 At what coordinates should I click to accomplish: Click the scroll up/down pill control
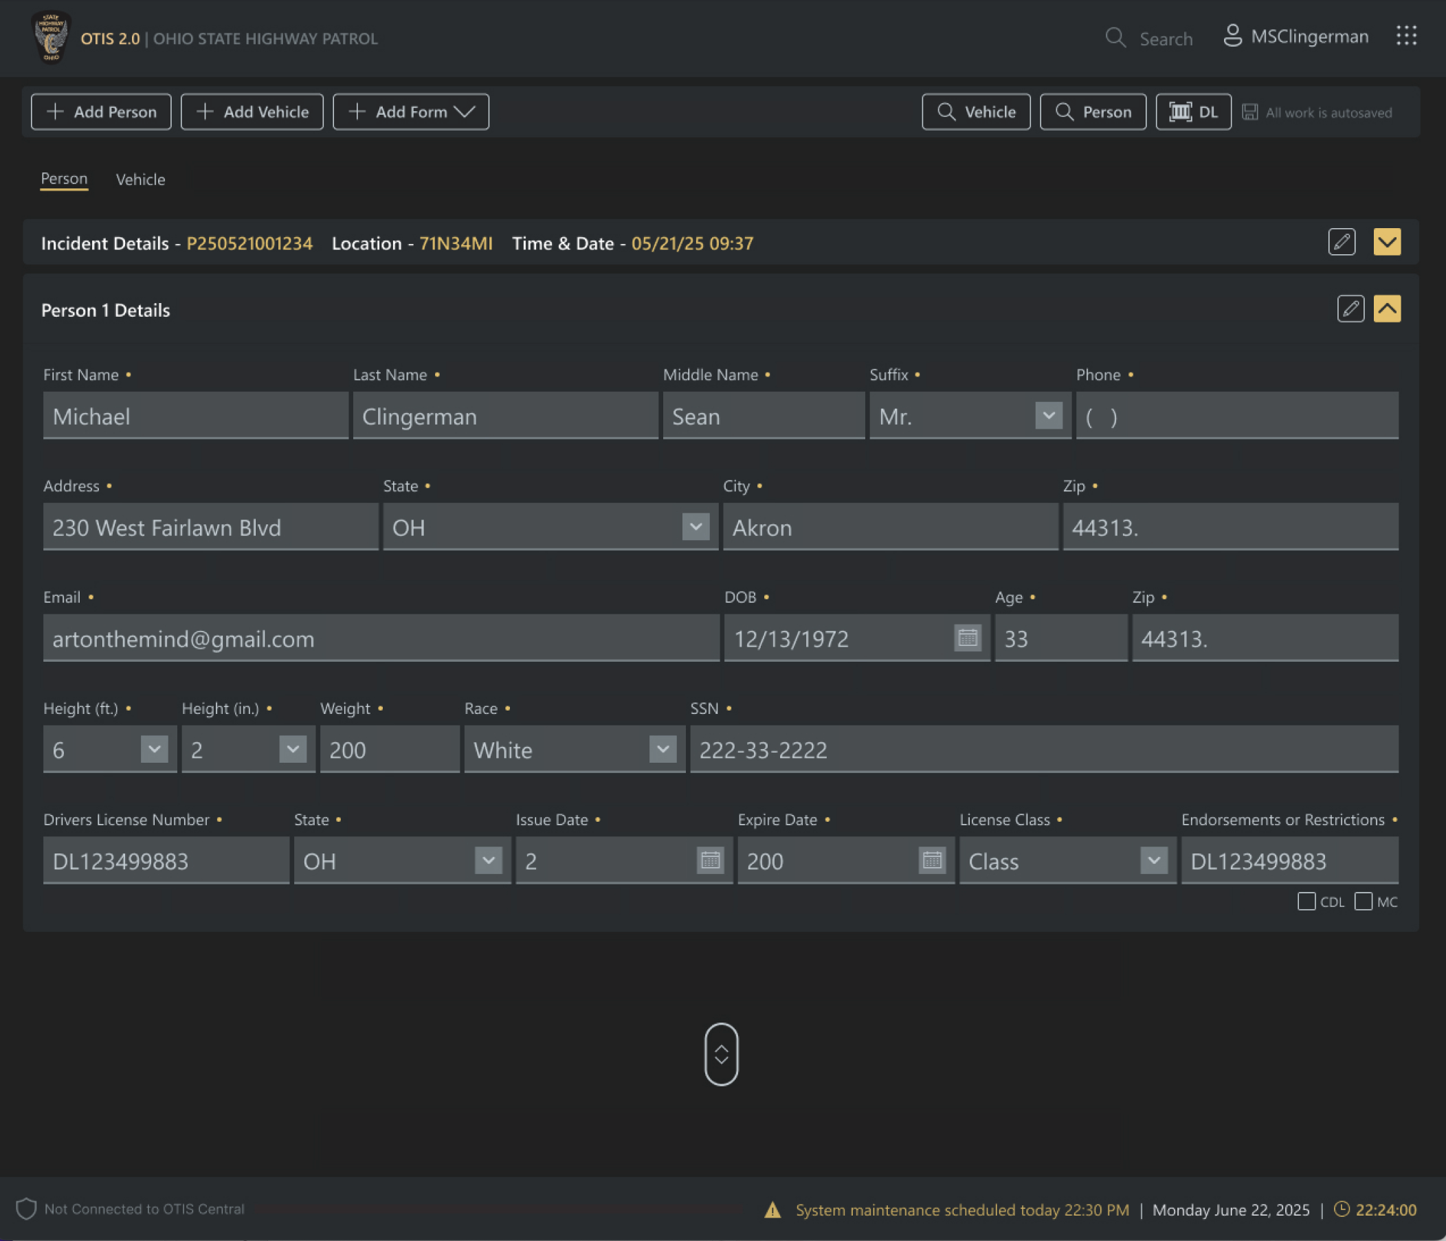click(x=721, y=1053)
